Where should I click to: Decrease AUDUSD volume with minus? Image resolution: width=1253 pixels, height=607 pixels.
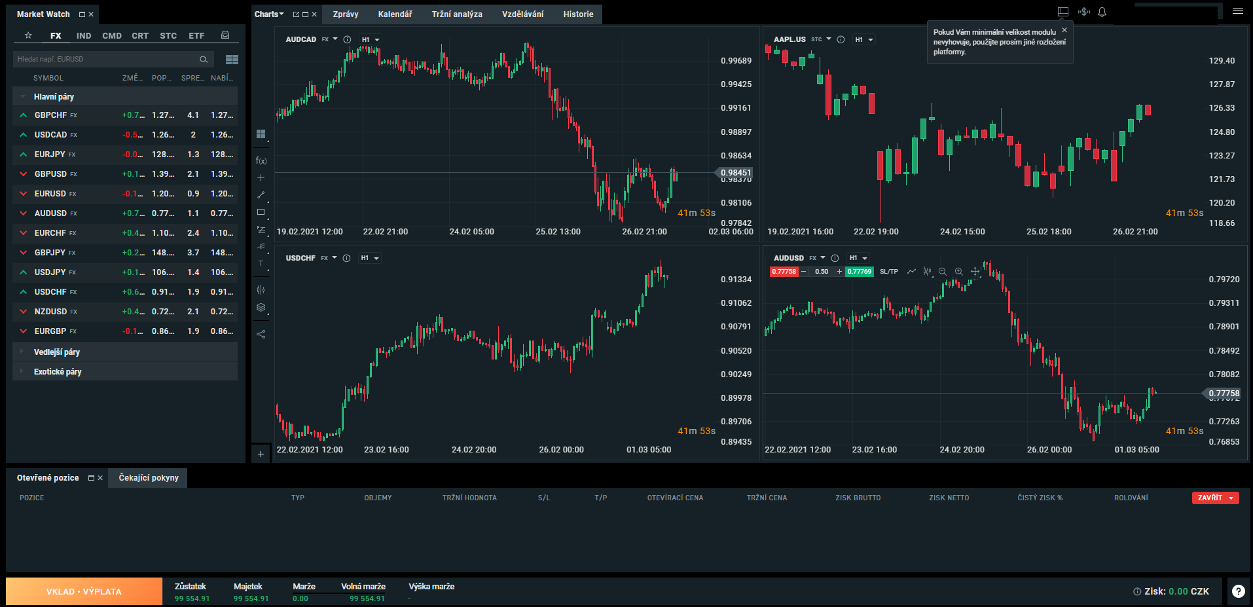(804, 271)
